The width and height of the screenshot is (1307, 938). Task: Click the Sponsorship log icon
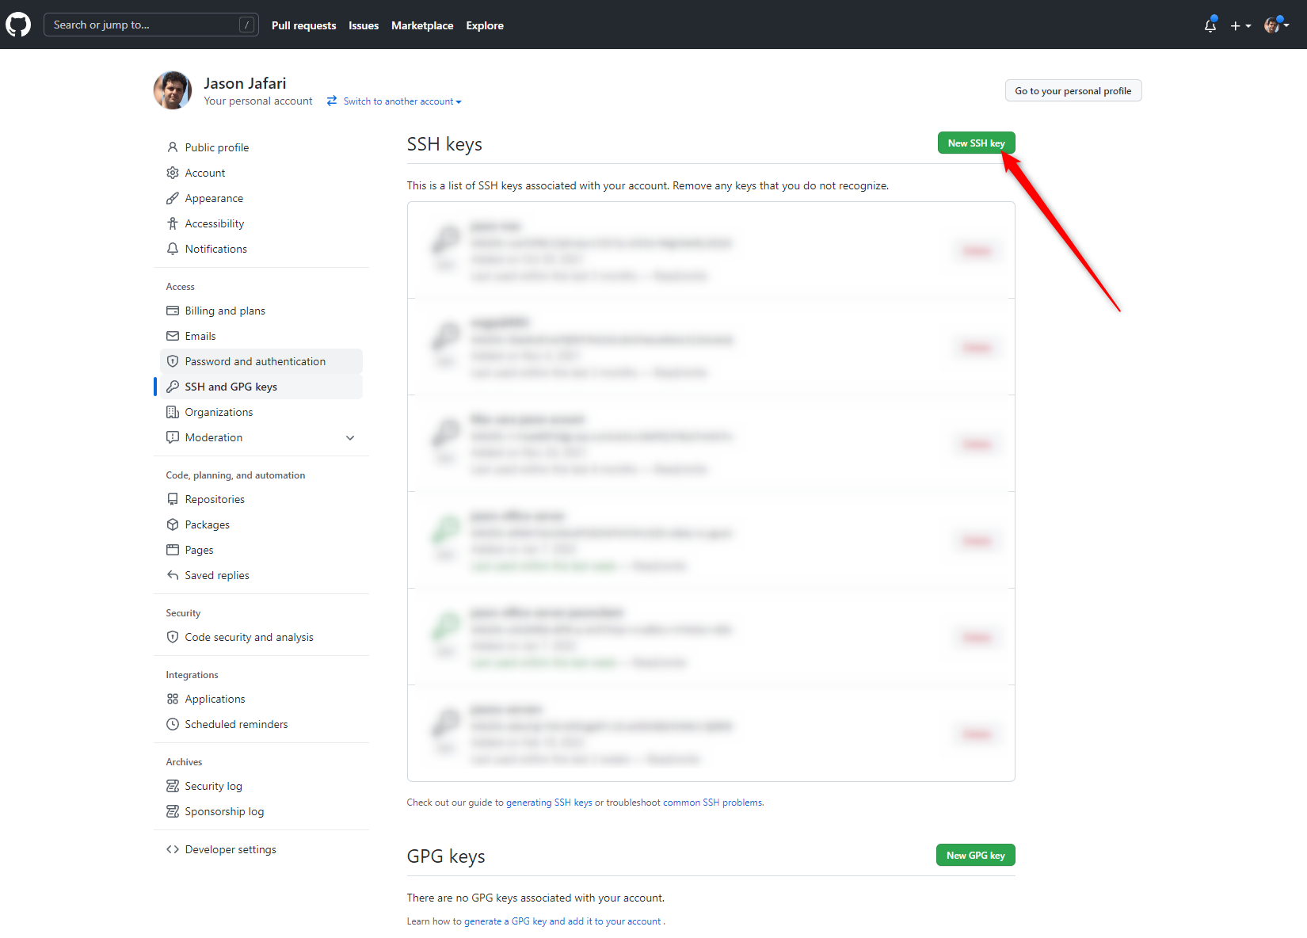tap(173, 811)
